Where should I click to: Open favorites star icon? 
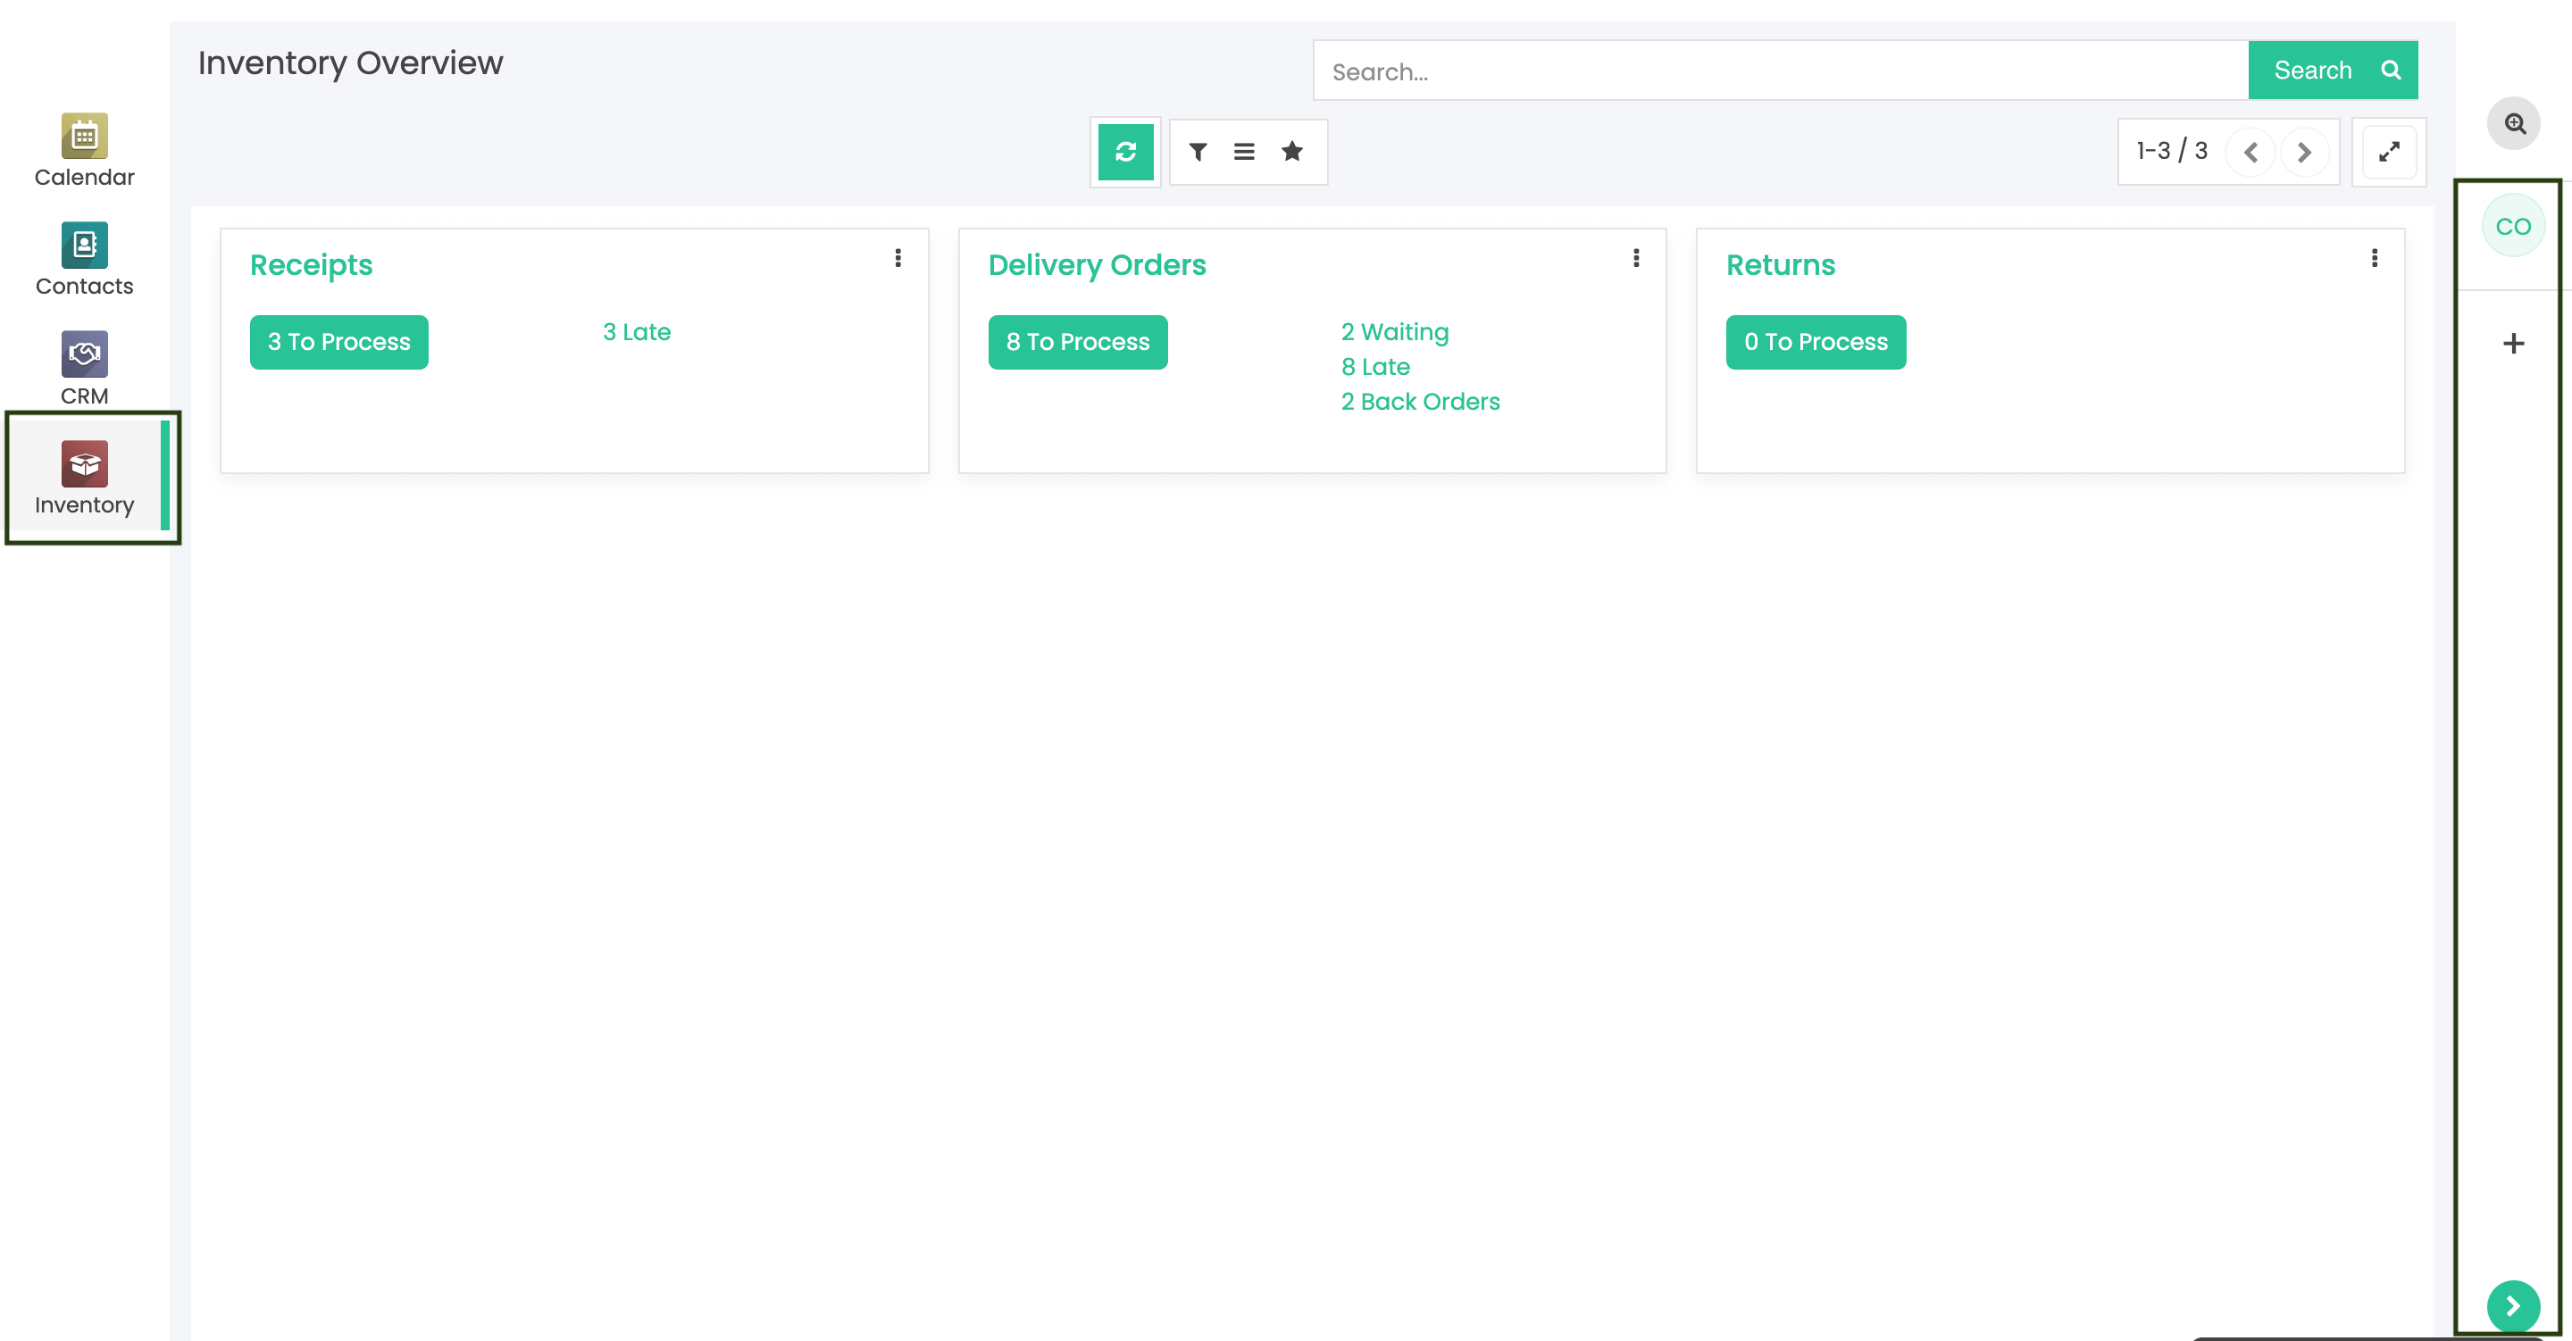coord(1291,152)
